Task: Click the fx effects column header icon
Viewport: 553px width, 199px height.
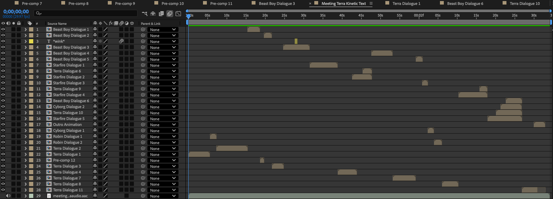Action: click(x=111, y=23)
